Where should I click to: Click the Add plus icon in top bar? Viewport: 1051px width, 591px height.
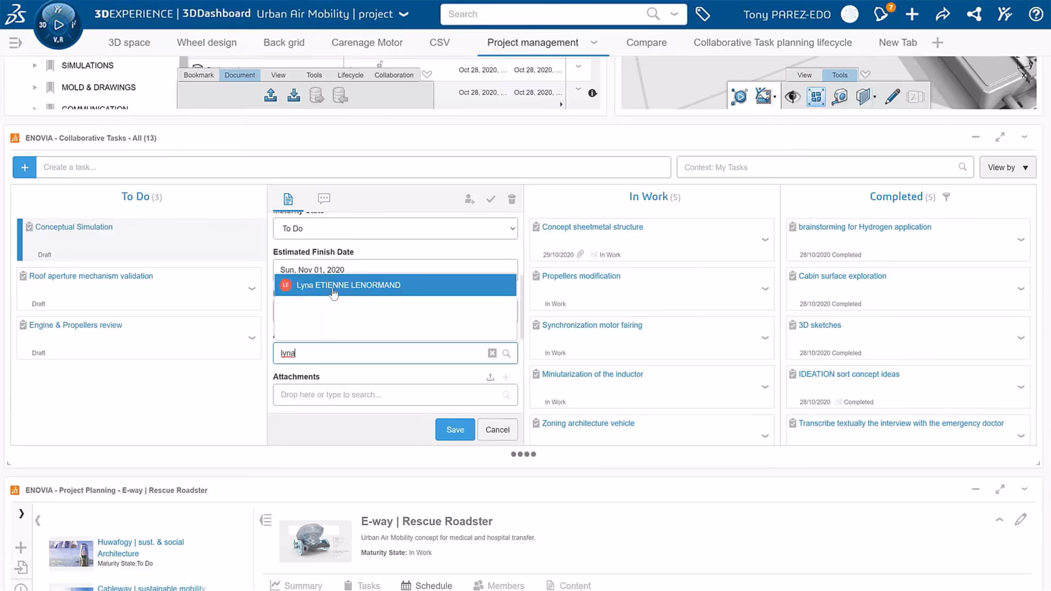[x=912, y=14]
